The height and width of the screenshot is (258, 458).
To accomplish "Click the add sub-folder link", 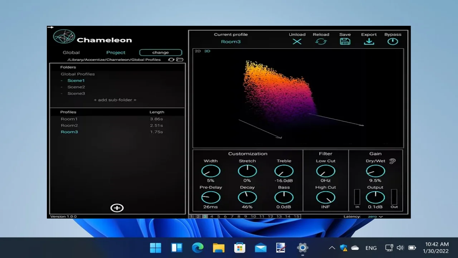I will pyautogui.click(x=115, y=100).
